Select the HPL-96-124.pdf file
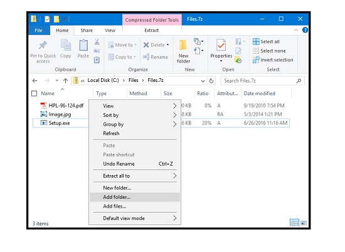Image resolution: width=345 pixels, height=252 pixels. 62,106
